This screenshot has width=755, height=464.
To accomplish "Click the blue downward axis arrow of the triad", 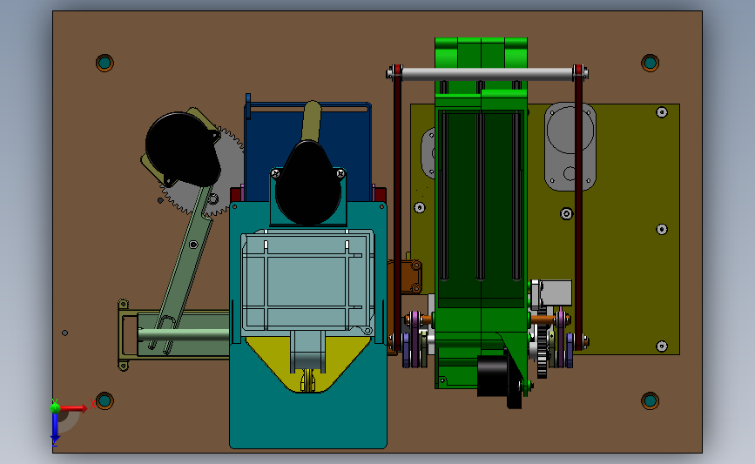I will 55,427.
